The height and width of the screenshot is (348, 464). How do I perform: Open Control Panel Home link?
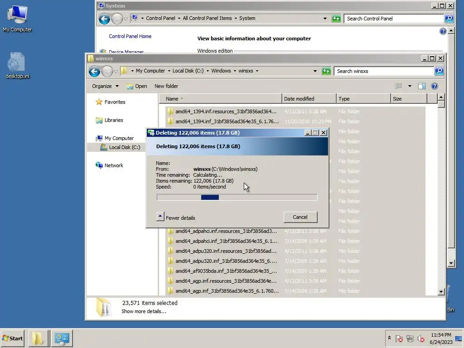point(130,36)
